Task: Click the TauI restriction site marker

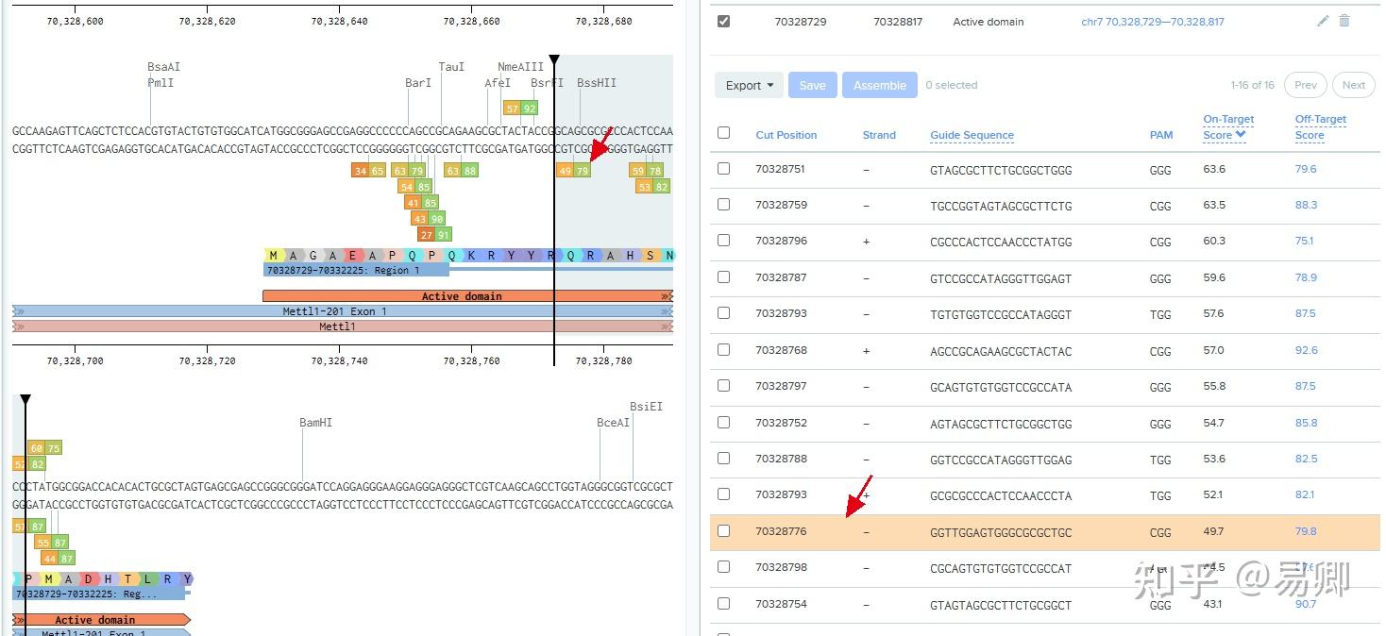Action: pyautogui.click(x=451, y=66)
